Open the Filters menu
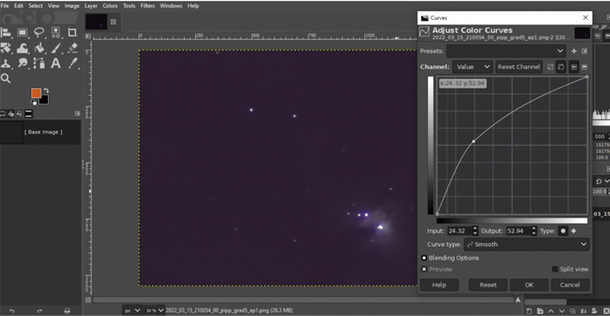 pos(147,6)
